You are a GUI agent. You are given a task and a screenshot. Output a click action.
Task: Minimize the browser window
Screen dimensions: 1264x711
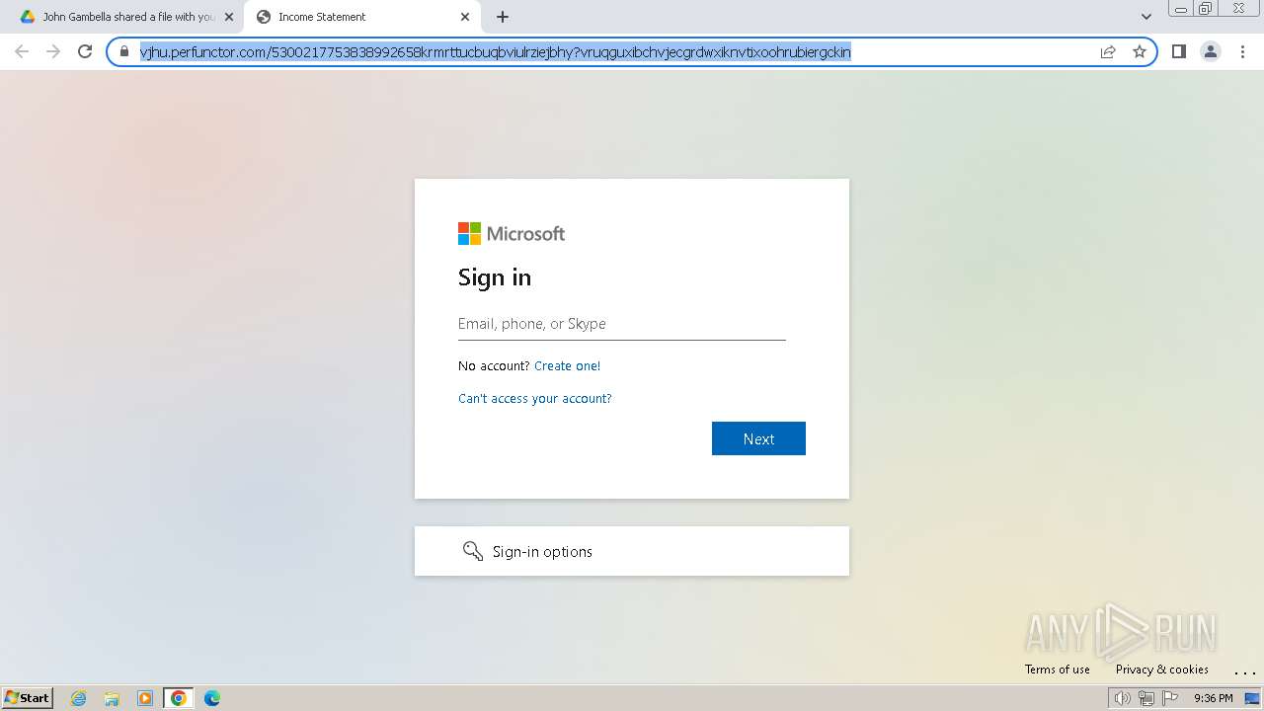click(x=1180, y=8)
